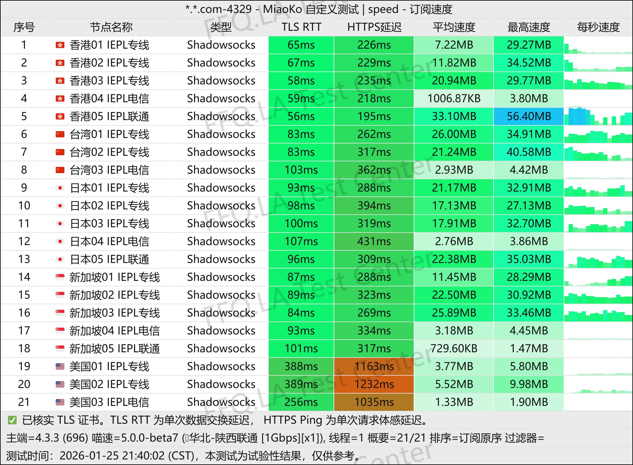633x465 pixels.
Task: Click the 729.60KB average speed cell
Action: pos(454,349)
